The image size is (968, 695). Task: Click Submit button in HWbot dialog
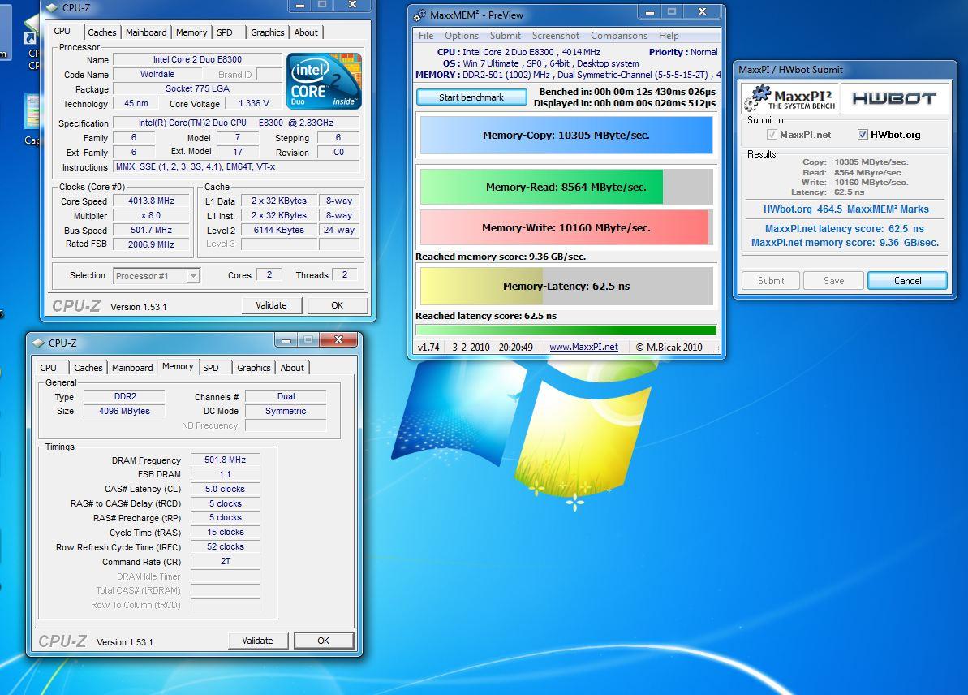click(x=771, y=280)
